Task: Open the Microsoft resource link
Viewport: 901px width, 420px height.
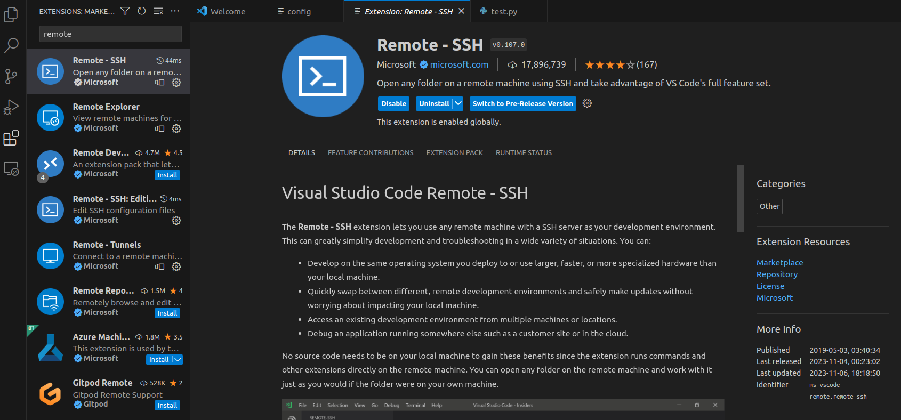Action: [775, 298]
